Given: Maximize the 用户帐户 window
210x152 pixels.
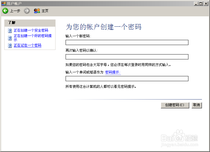Looking at the screenshot, I should coord(201,4).
